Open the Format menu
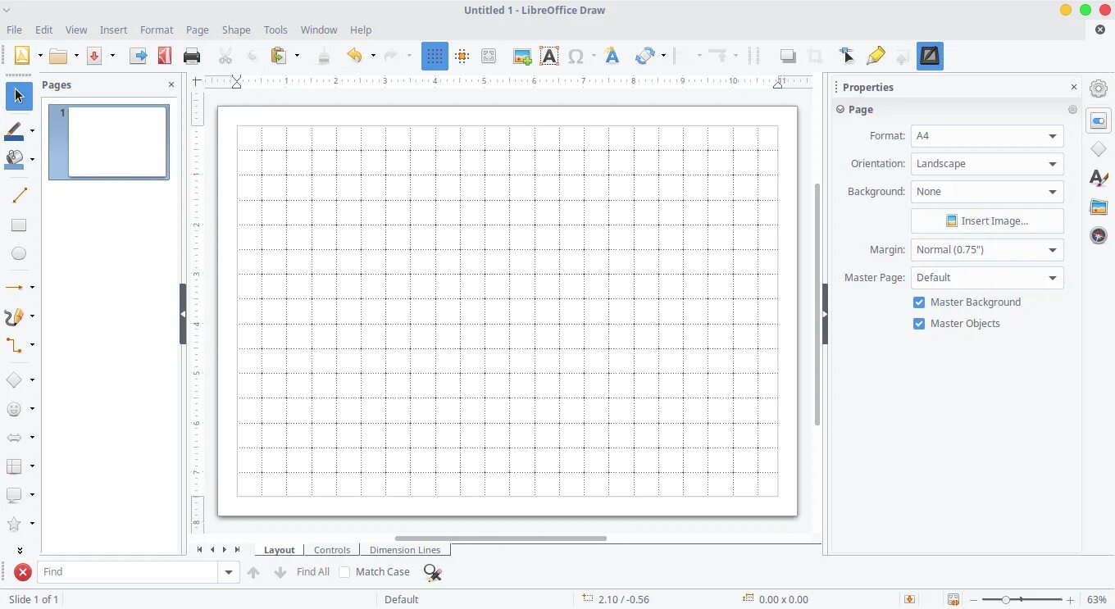This screenshot has height=609, width=1115. (157, 30)
